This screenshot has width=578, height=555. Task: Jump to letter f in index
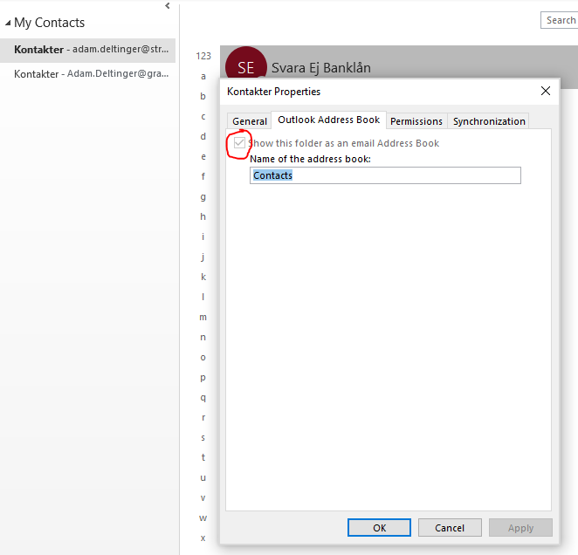[x=203, y=176]
